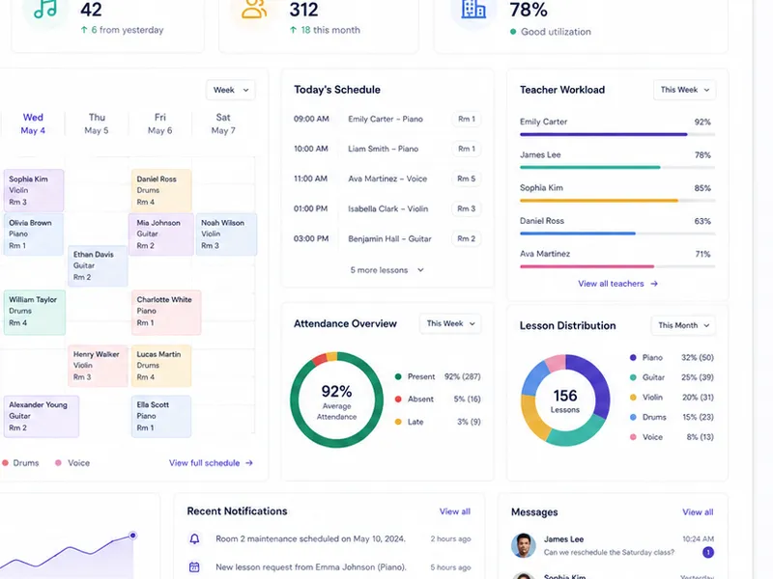Click the Present legend dot in Attendance

tap(398, 376)
